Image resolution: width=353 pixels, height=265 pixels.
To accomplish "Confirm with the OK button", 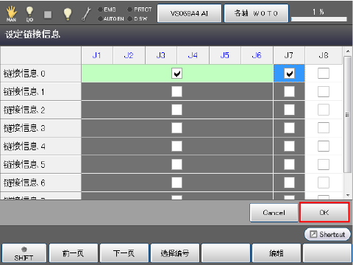I will click(324, 213).
